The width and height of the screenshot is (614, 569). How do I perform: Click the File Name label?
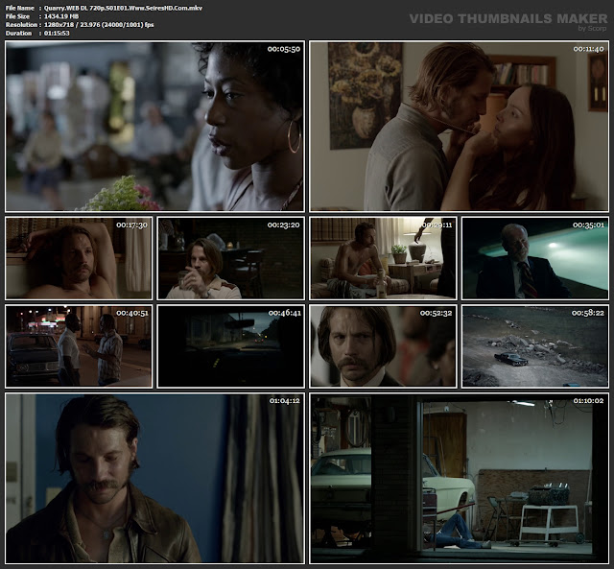click(19, 8)
